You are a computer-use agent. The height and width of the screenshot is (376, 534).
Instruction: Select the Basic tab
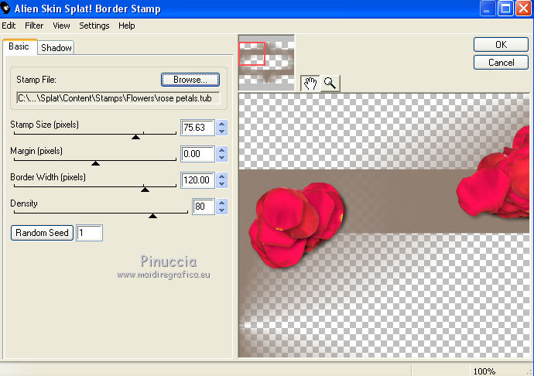[x=19, y=46]
